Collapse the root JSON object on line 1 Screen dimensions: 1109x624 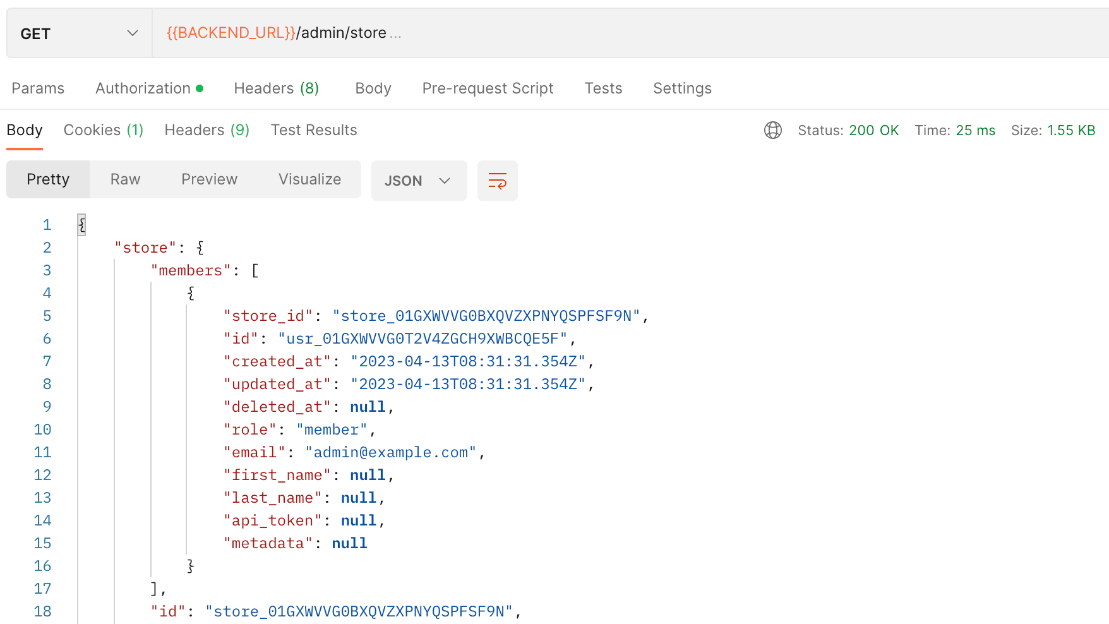(x=81, y=224)
